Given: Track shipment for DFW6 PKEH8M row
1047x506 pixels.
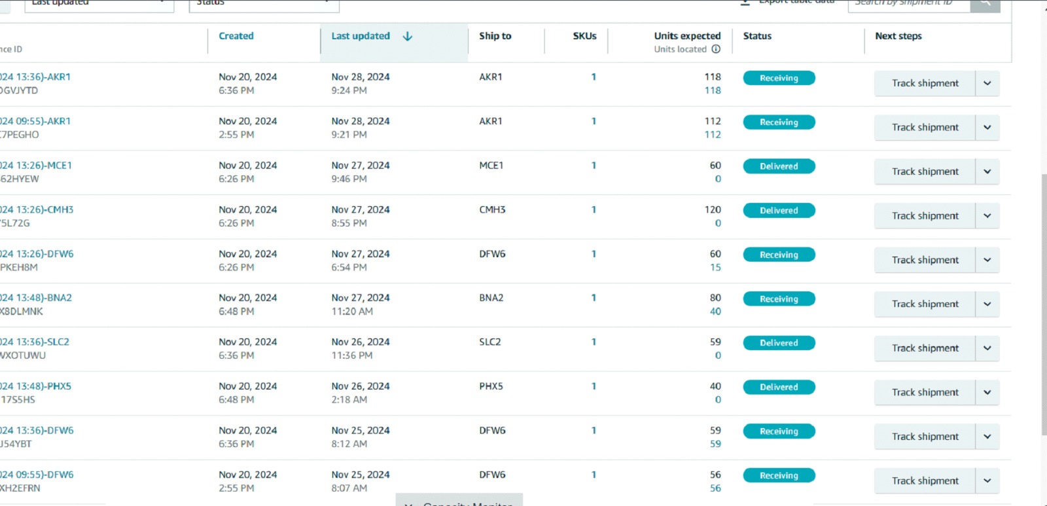Looking at the screenshot, I should pyautogui.click(x=925, y=260).
